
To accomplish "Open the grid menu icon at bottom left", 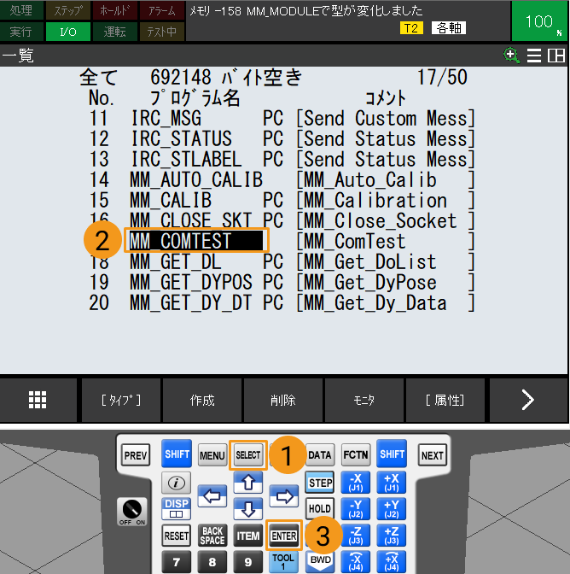I will point(38,400).
